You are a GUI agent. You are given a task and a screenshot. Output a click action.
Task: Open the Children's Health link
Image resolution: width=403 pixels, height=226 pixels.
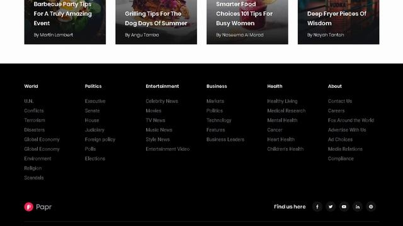coord(285,149)
